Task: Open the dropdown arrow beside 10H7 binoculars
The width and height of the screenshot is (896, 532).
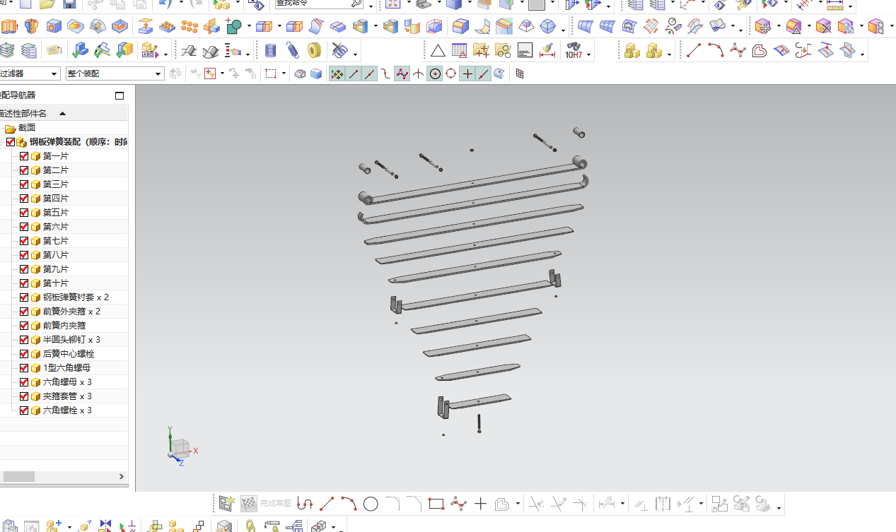Action: [x=589, y=54]
